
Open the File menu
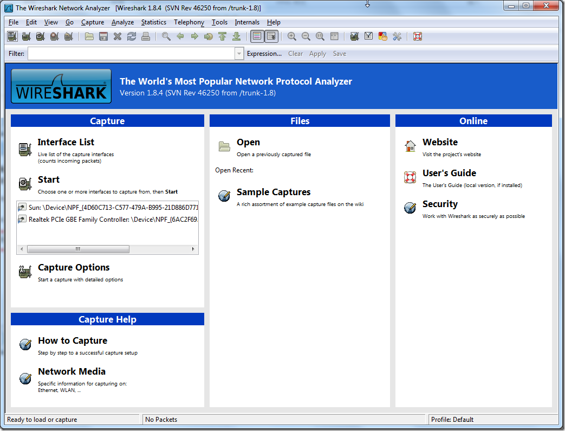(x=14, y=22)
